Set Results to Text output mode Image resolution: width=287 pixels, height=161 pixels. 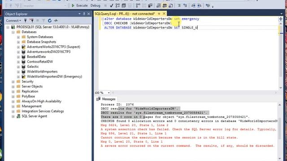[x=158, y=6]
